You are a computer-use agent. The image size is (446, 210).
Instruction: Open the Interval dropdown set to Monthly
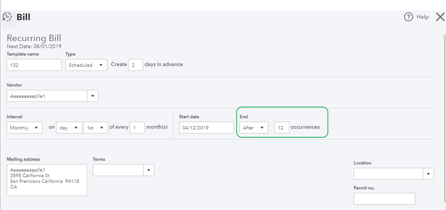[x=25, y=128]
